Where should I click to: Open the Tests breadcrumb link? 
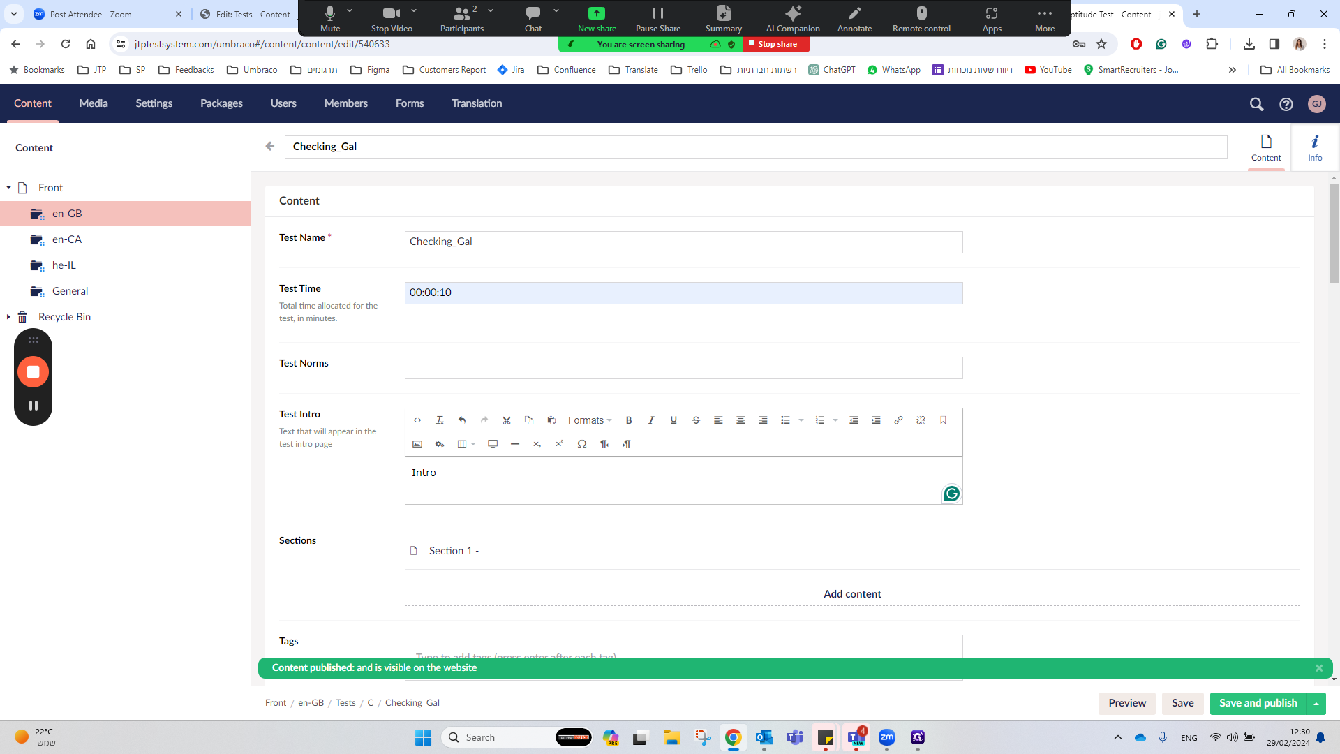tap(345, 703)
